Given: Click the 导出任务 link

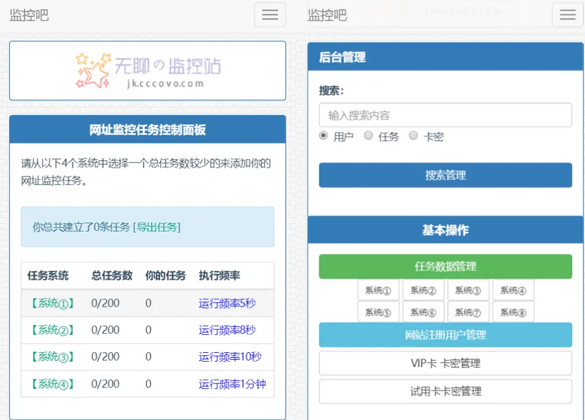Looking at the screenshot, I should (157, 227).
